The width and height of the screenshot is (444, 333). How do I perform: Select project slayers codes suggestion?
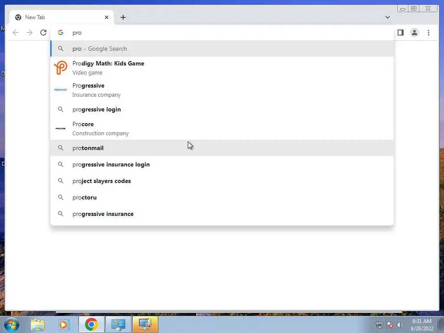[x=222, y=181]
